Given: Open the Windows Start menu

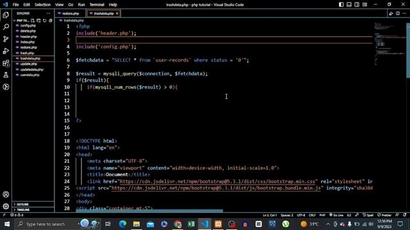Looking at the screenshot, I should pos(7,224).
